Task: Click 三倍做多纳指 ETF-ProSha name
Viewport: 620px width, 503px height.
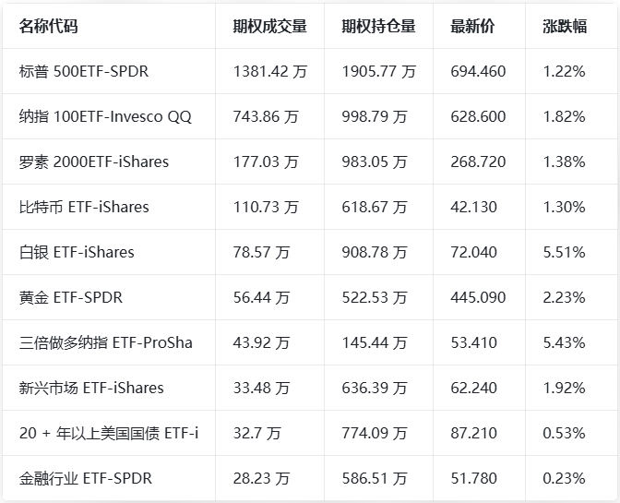Action: tap(106, 342)
